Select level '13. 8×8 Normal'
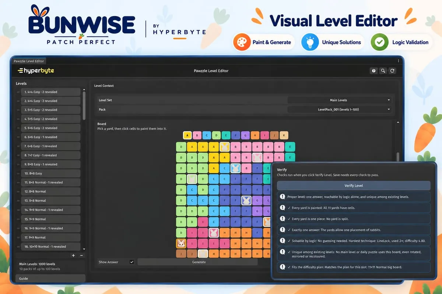Viewport: 442px width, 294px height. coord(51,201)
